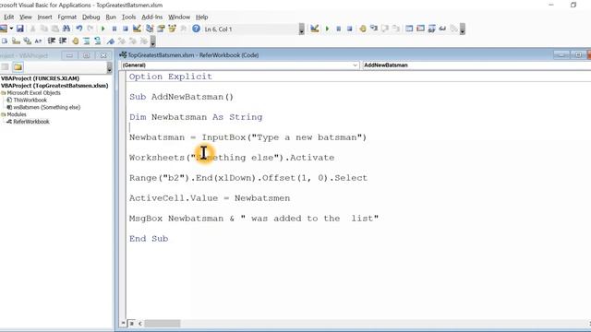Toggle Design Mode in the Standard toolbar
Image resolution: width=591 pixels, height=332 pixels.
(137, 29)
